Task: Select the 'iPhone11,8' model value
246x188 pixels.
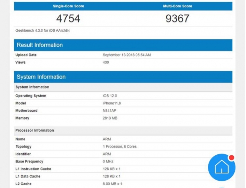Action: tap(112, 103)
